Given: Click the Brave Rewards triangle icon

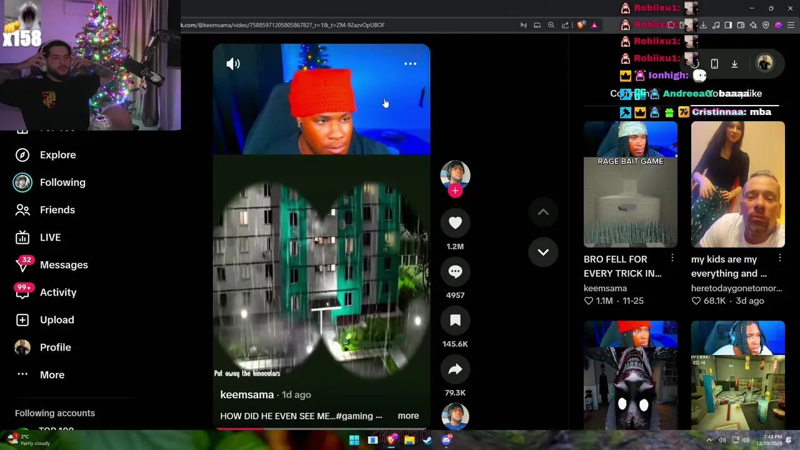Looking at the screenshot, I should tap(594, 25).
